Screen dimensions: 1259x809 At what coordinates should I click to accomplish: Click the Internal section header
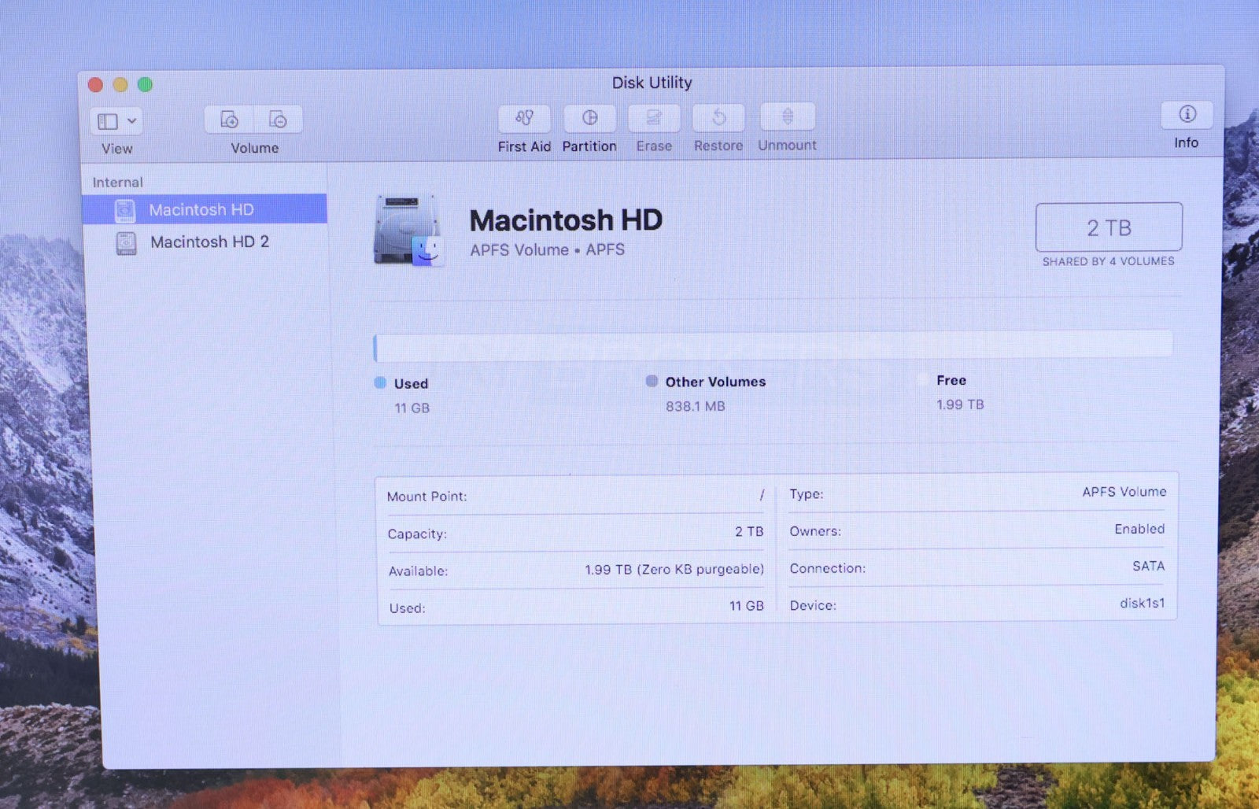point(118,183)
